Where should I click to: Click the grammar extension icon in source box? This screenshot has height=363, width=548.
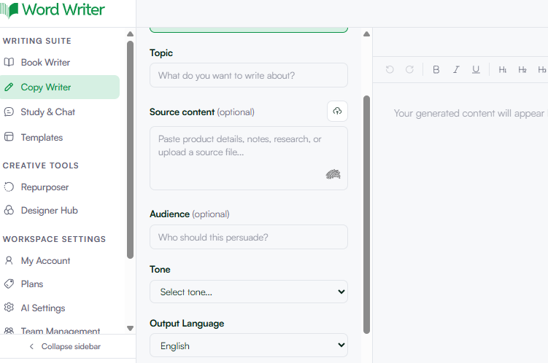point(333,173)
